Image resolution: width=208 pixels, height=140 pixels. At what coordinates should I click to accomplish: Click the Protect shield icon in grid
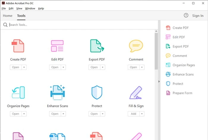coord(97,92)
